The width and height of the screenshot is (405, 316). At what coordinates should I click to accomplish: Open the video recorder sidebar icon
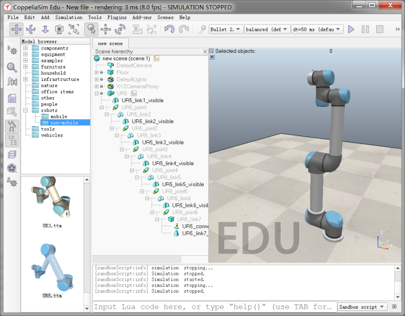click(x=12, y=168)
